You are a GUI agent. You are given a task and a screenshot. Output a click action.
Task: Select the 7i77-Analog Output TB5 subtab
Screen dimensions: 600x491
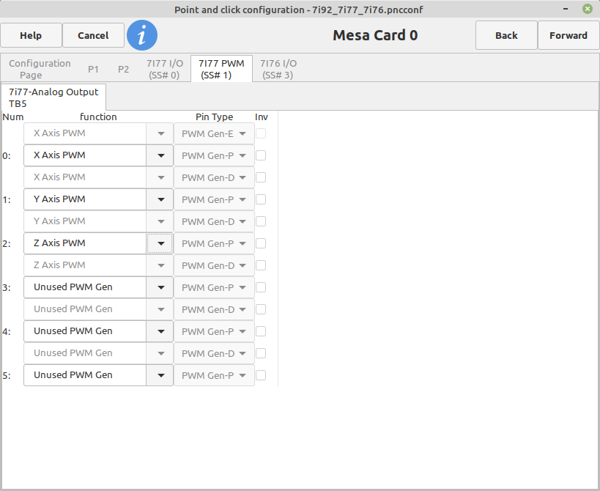tap(53, 97)
